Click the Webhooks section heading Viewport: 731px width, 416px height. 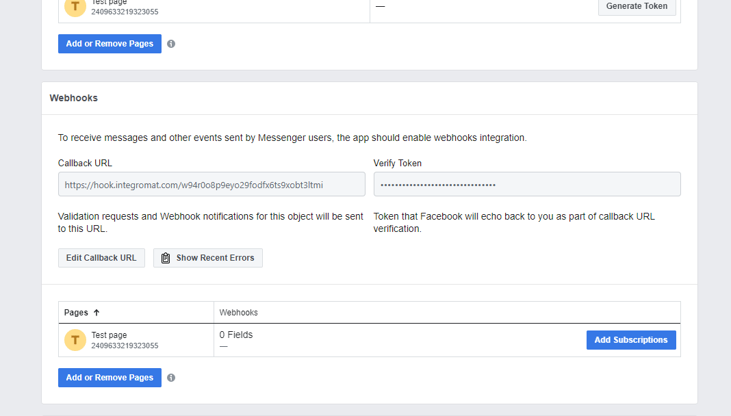[x=73, y=98]
